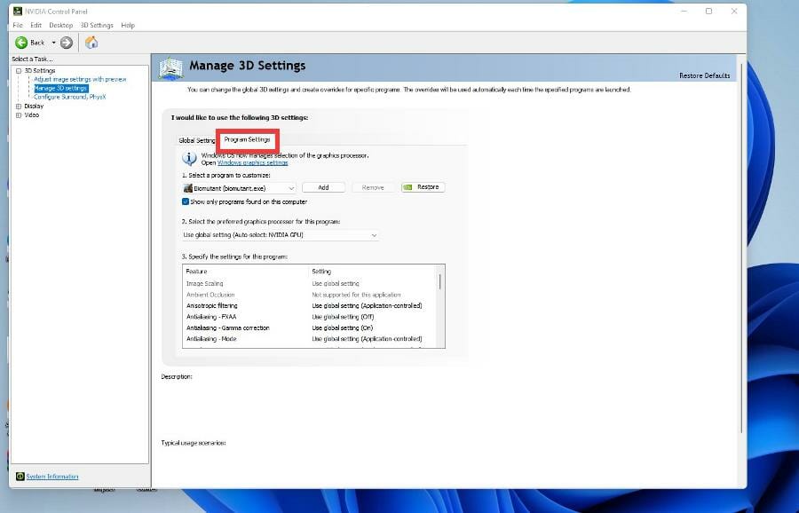The image size is (799, 513).
Task: Open the Biomutant program dropdown
Action: (239, 188)
